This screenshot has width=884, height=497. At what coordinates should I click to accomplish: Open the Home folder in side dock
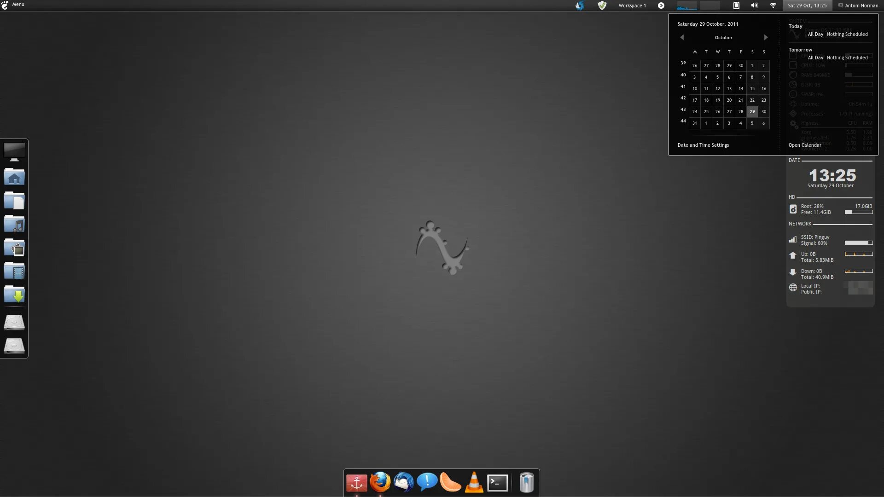pos(14,176)
